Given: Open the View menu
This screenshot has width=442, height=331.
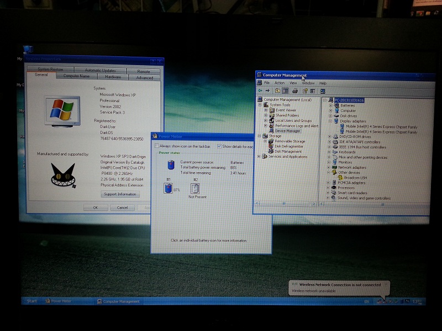Looking at the screenshot, I should coord(293,83).
